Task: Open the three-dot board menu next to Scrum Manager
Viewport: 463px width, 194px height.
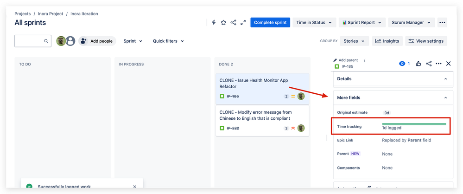Action: tap(442, 22)
